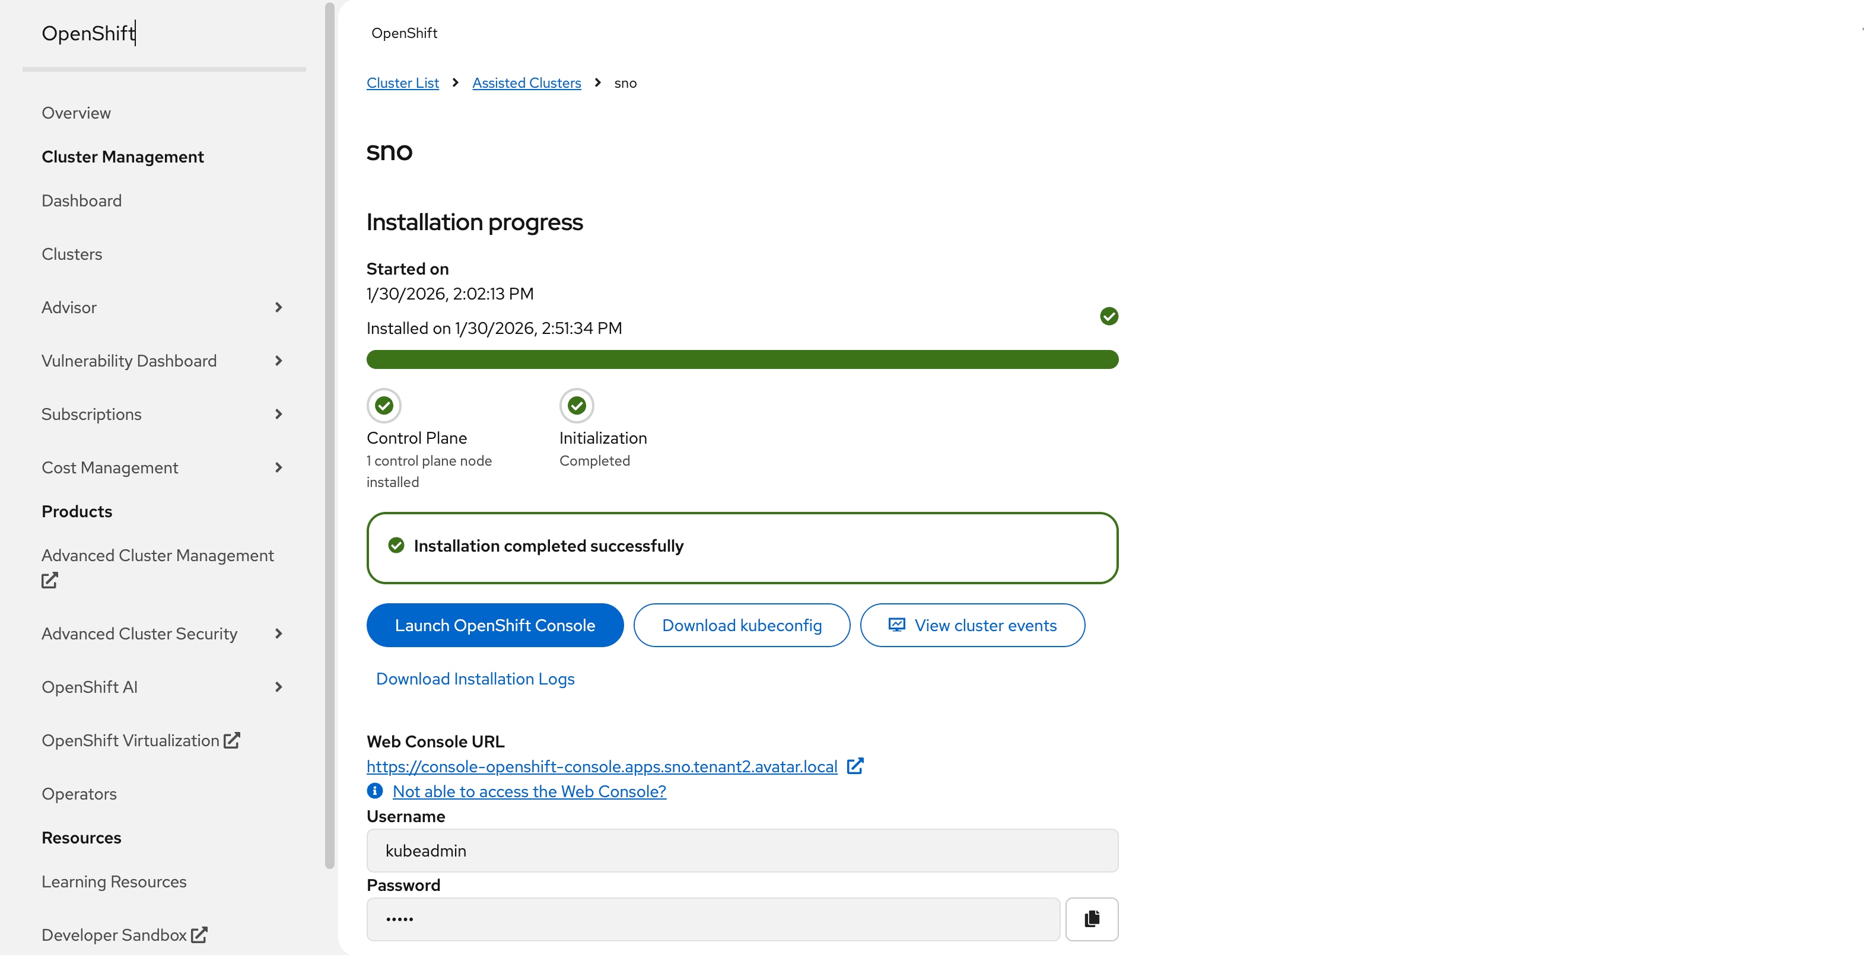Expand the Cost Management chevron

coord(279,467)
